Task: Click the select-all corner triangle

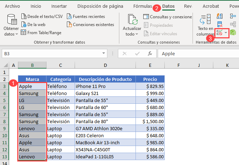Action: [6, 65]
